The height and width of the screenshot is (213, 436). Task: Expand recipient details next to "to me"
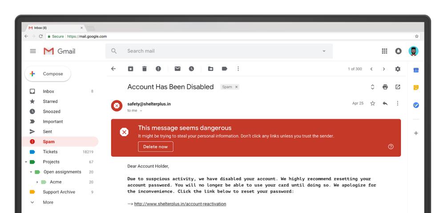tap(141, 110)
